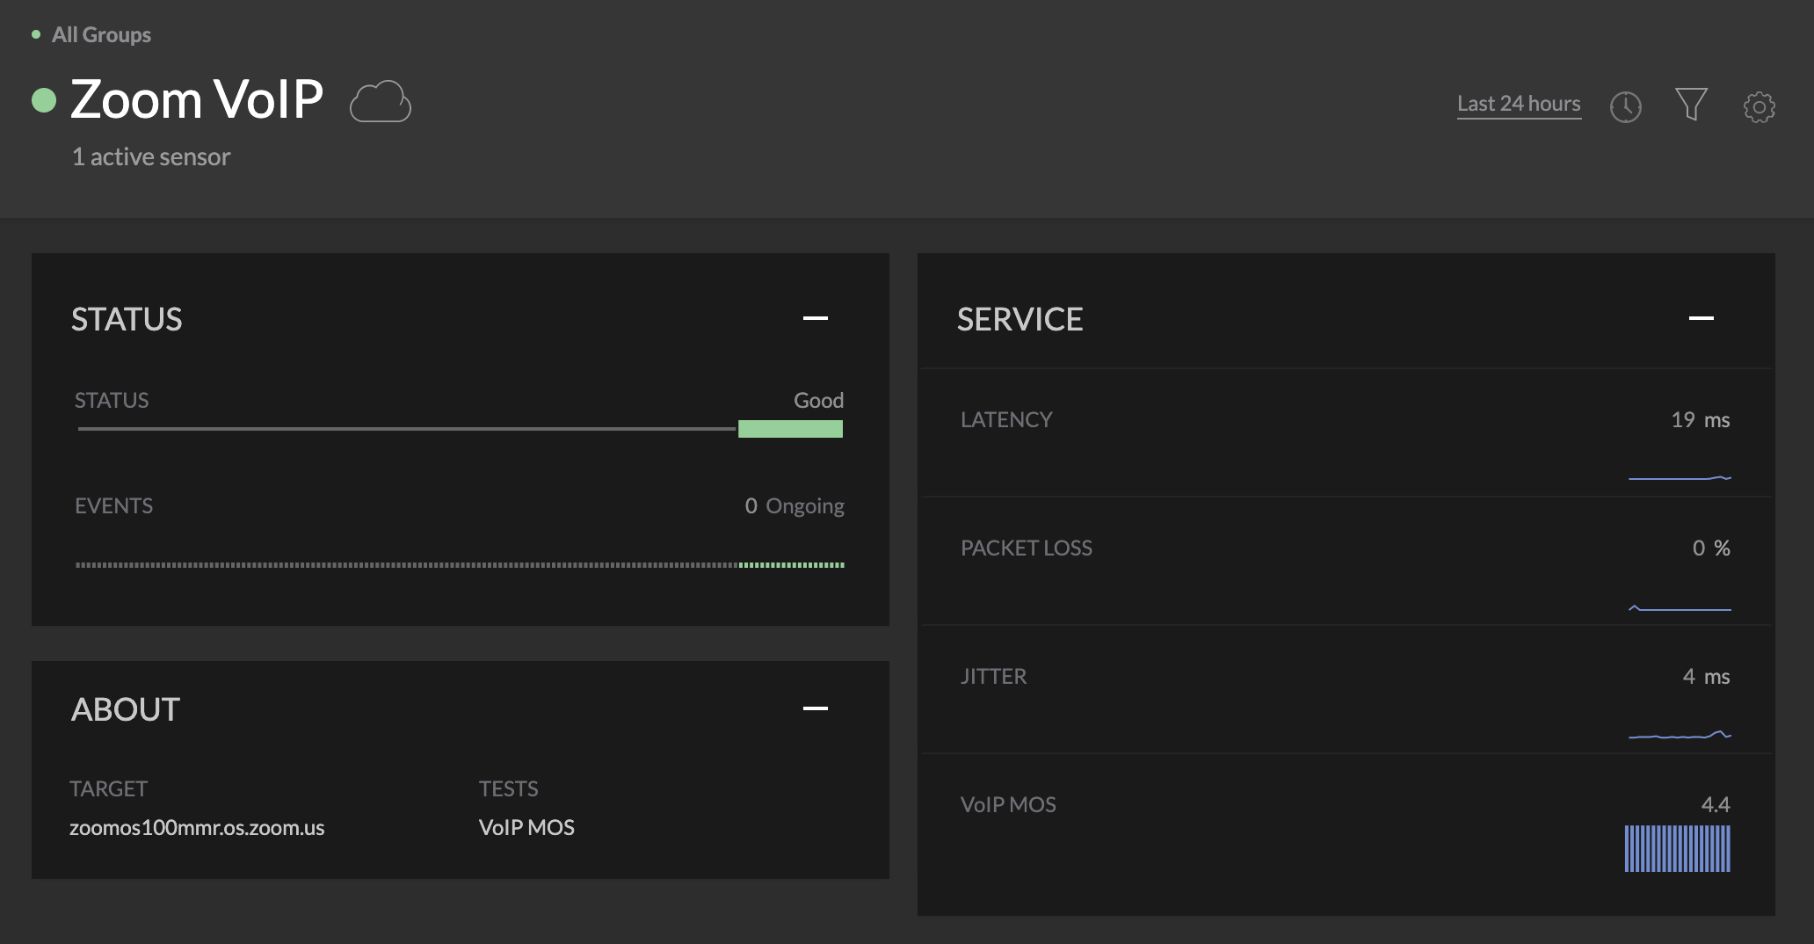The height and width of the screenshot is (944, 1814).
Task: Open the Last 24 hours time range
Action: [1519, 104]
